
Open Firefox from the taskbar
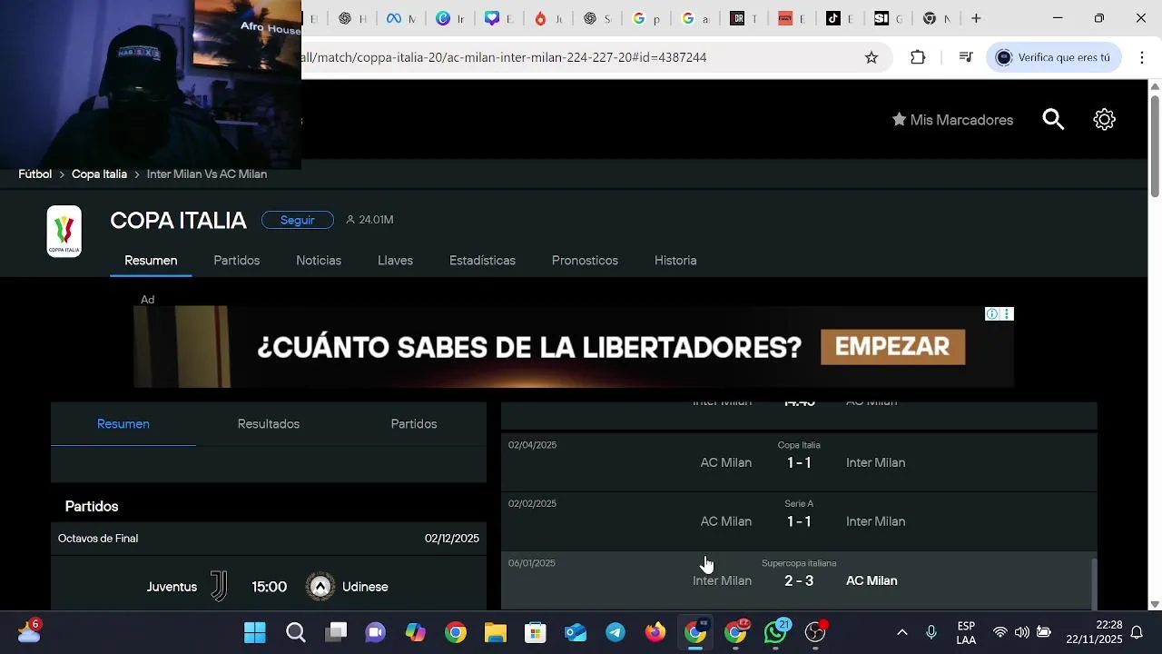coord(655,632)
